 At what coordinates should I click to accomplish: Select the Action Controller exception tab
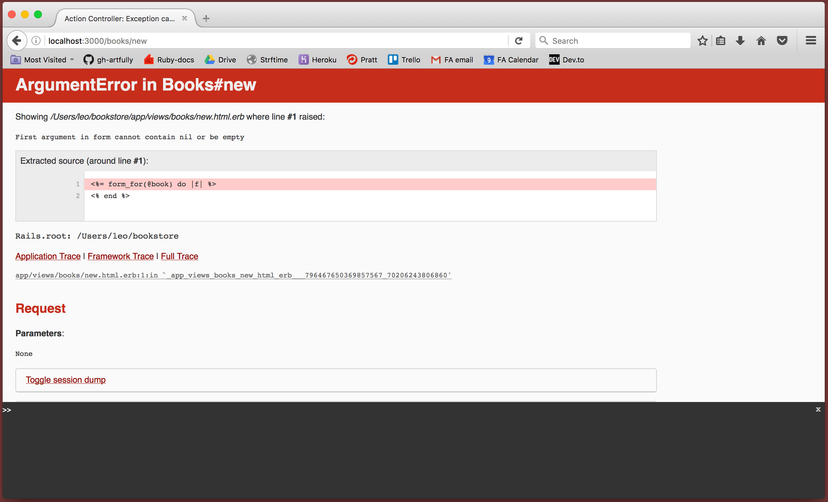pyautogui.click(x=120, y=18)
